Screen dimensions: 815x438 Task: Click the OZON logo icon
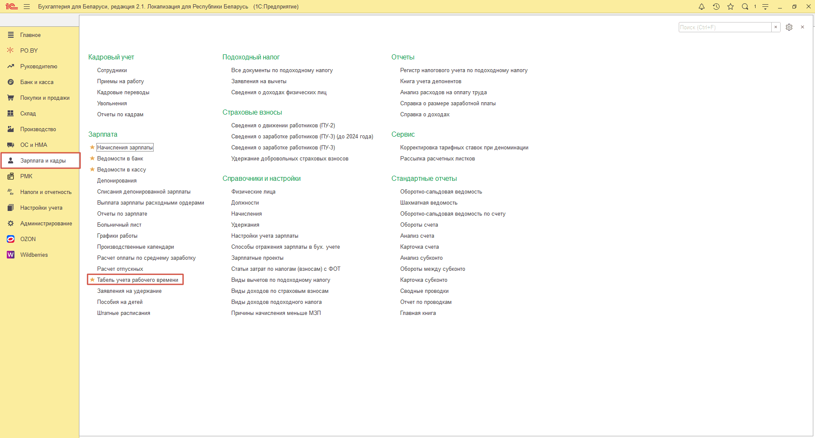point(11,239)
